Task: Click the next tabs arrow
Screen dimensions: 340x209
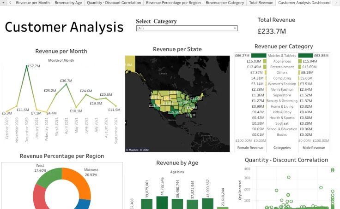Action: click(336, 3)
